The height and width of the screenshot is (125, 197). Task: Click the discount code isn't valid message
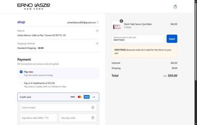click(144, 51)
